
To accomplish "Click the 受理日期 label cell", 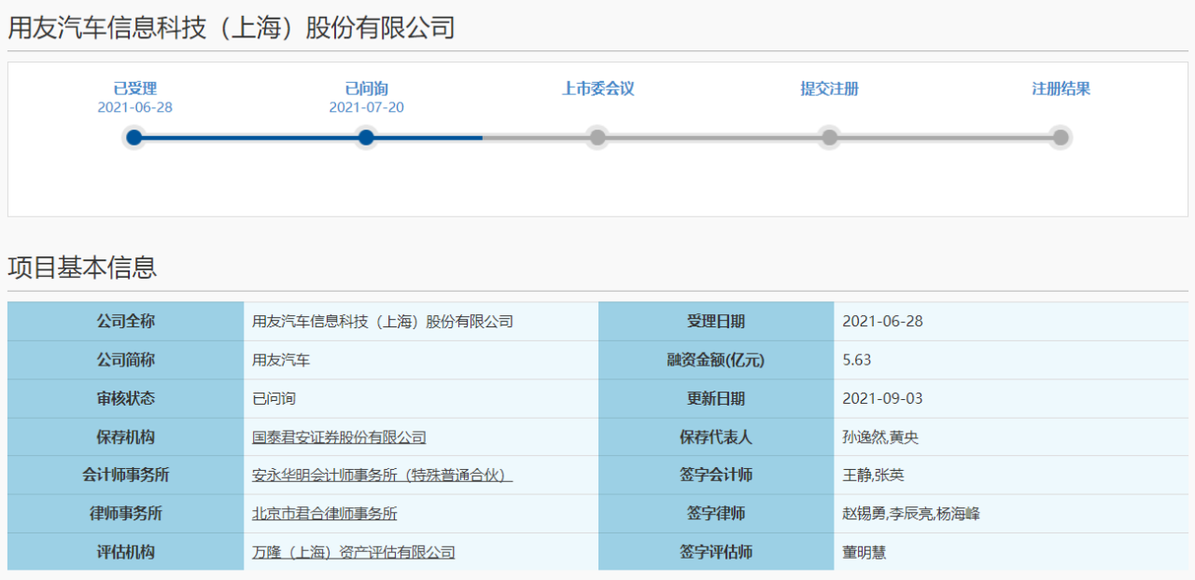I will point(716,322).
